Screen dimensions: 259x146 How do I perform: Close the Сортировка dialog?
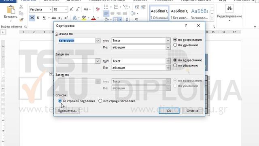(x=198, y=26)
